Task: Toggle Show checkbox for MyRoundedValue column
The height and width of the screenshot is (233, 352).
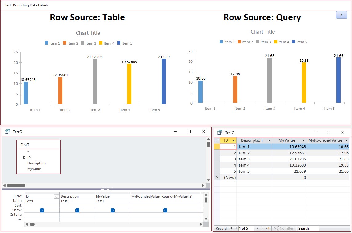Action: click(x=165, y=210)
